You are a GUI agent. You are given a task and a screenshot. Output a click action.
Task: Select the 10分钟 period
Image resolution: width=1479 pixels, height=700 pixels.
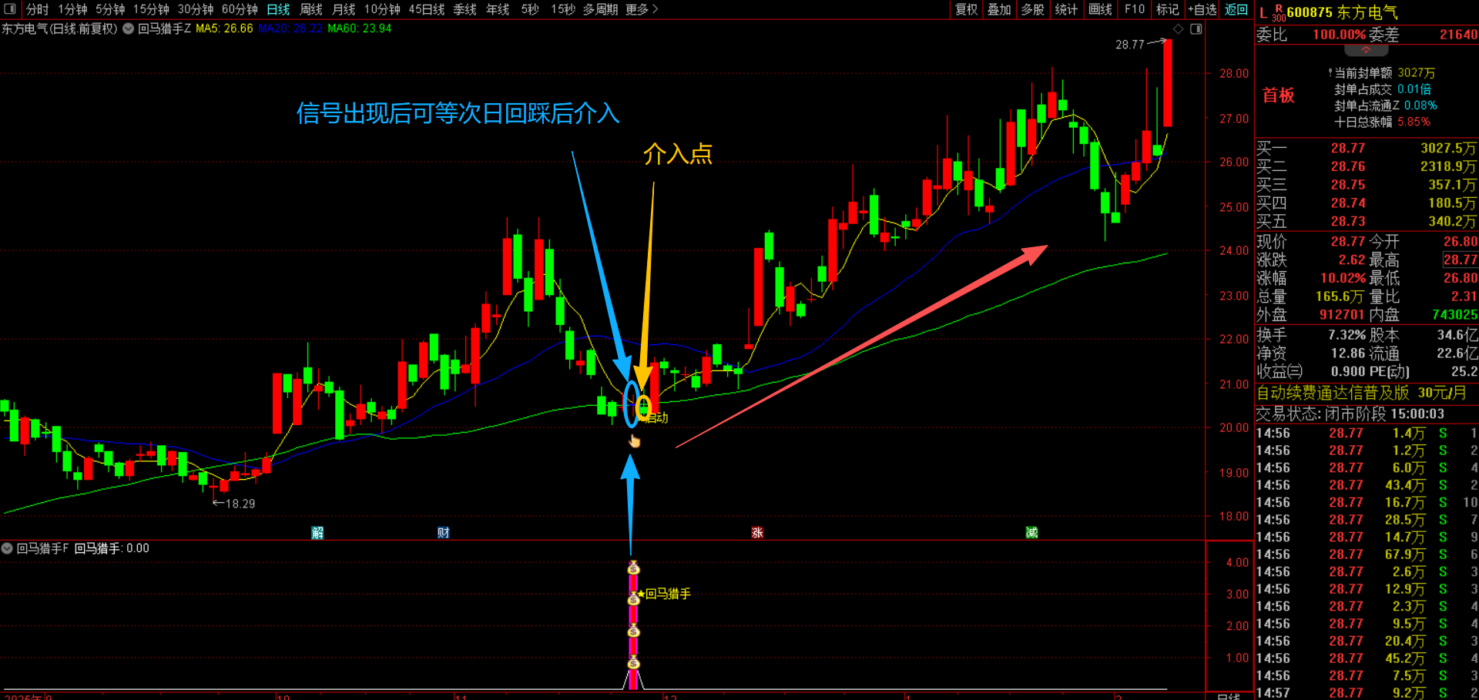382,9
